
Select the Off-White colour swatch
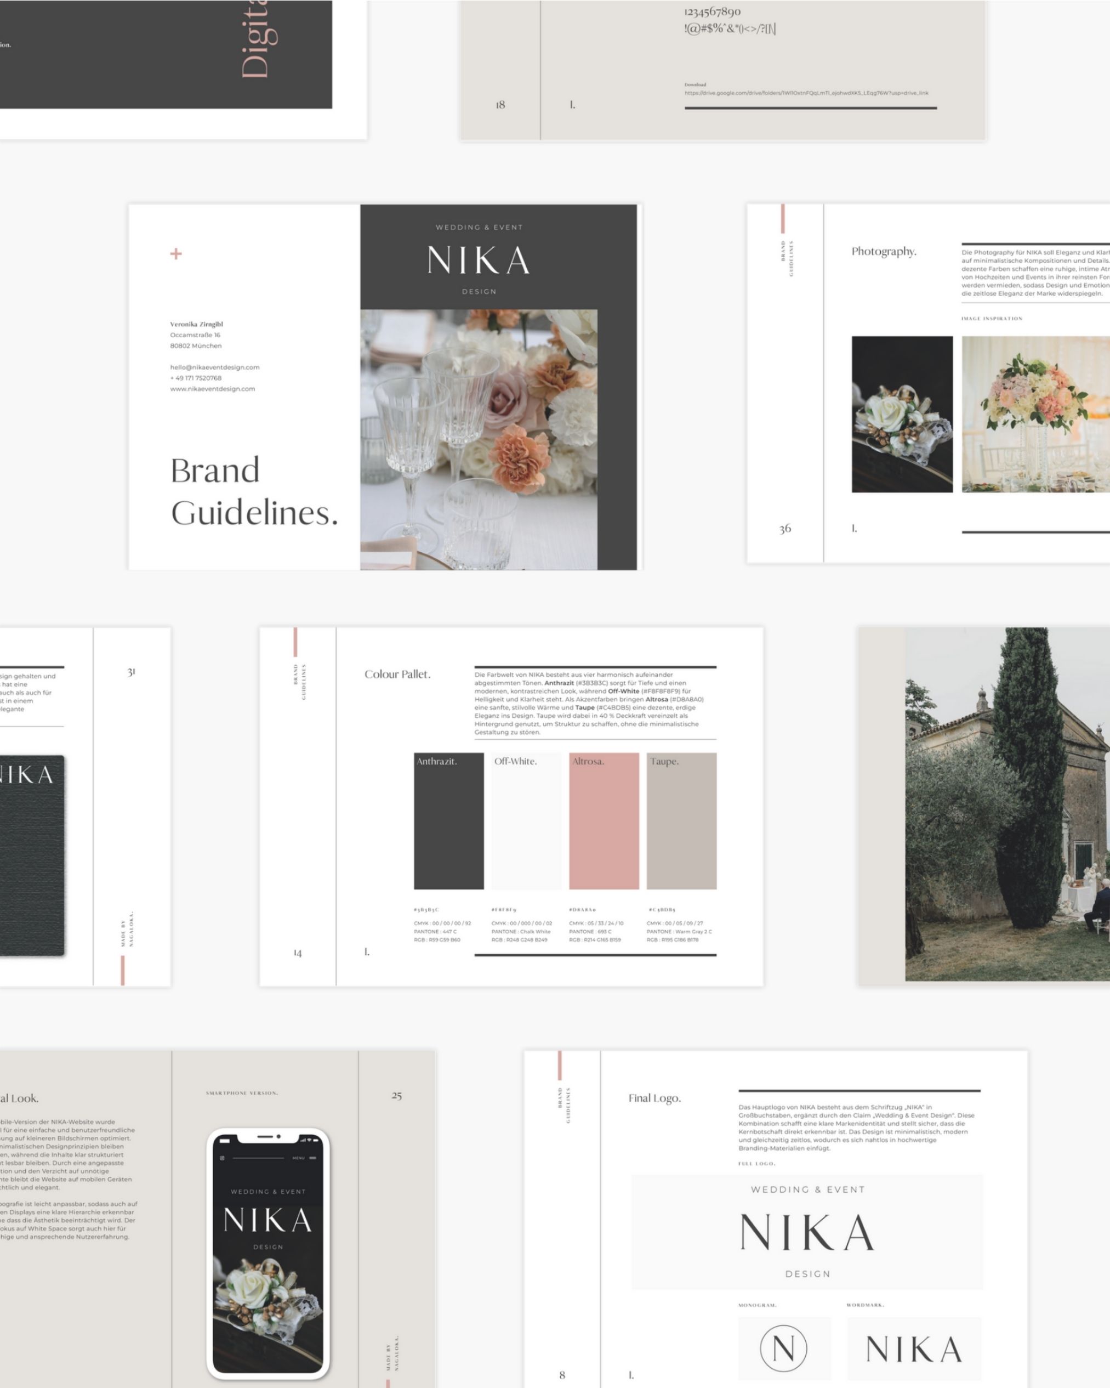(x=526, y=821)
